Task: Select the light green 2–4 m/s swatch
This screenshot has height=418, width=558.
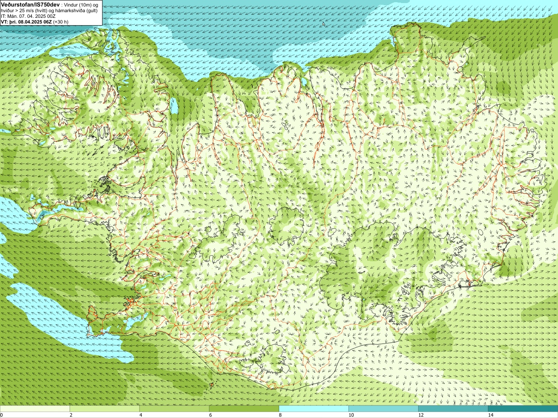Action: pyautogui.click(x=105, y=409)
